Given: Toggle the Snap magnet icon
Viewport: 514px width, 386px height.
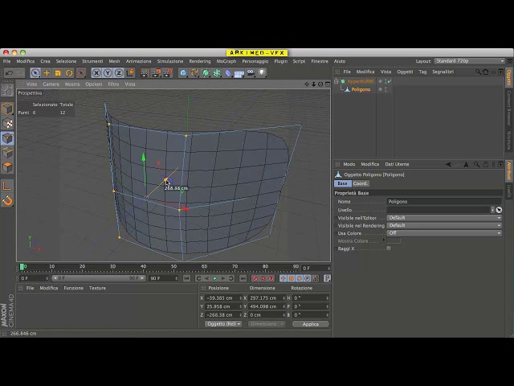Looking at the screenshot, I should [x=7, y=200].
